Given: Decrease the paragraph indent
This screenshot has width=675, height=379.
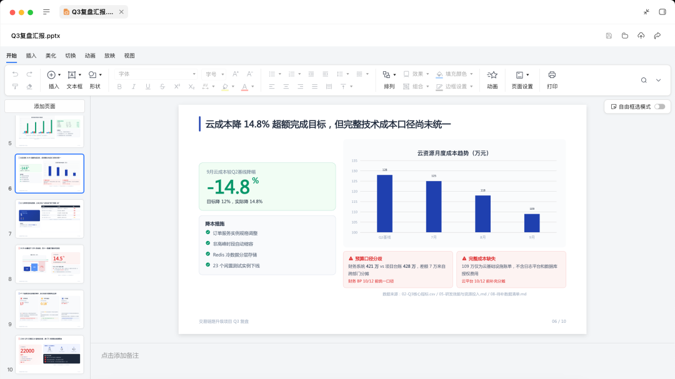Looking at the screenshot, I should (x=311, y=74).
